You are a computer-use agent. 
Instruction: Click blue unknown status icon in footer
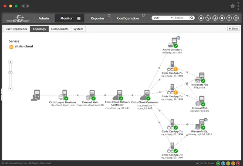coord(223,163)
